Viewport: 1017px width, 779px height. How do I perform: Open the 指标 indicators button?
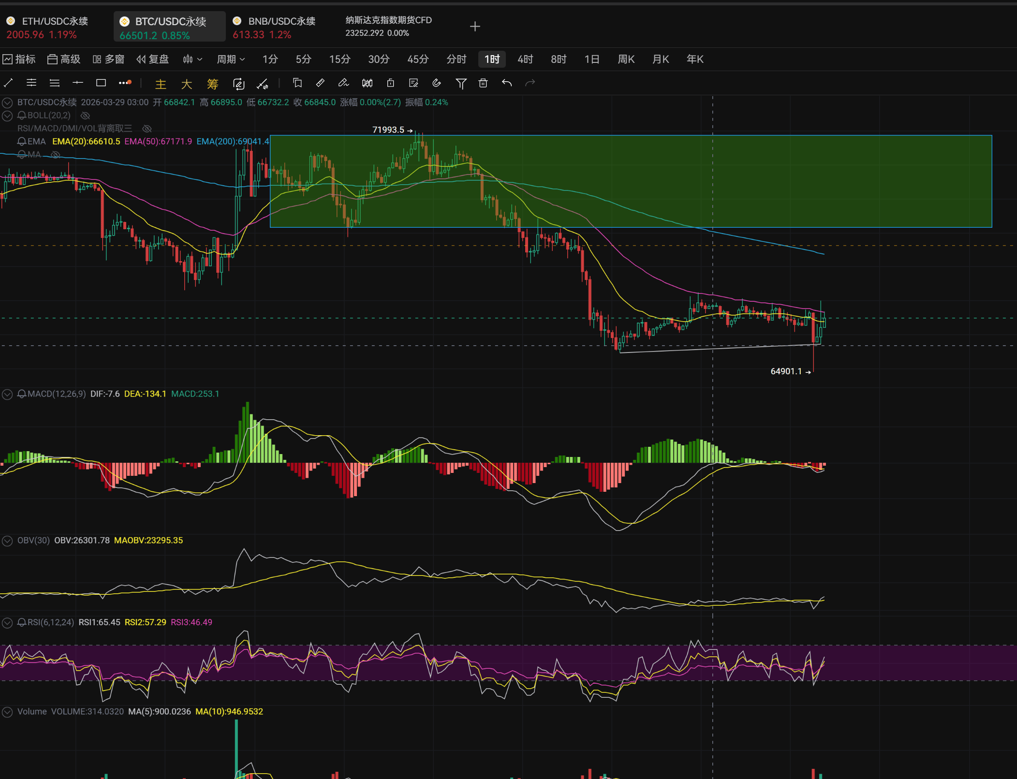[x=19, y=59]
